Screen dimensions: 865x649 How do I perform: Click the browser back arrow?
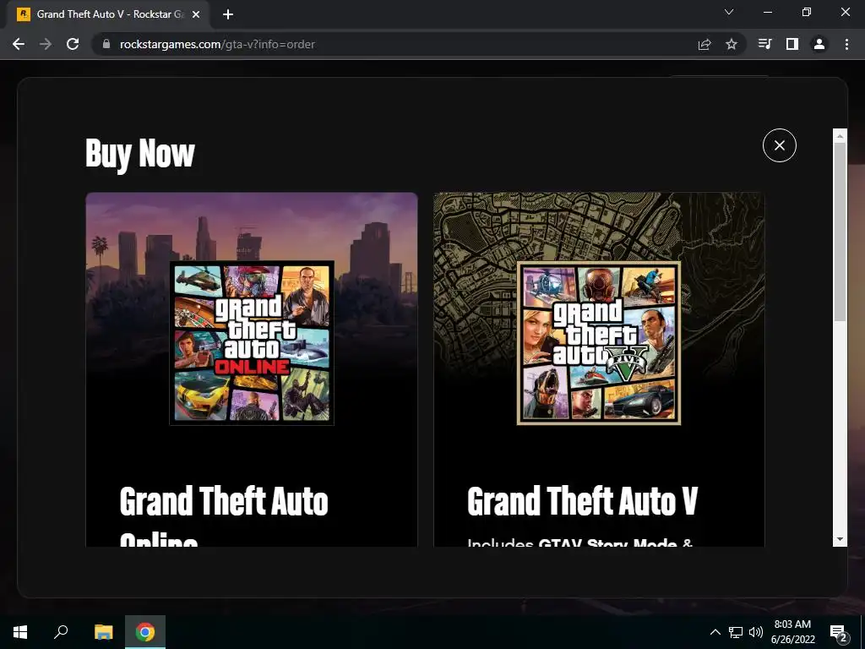pyautogui.click(x=19, y=44)
